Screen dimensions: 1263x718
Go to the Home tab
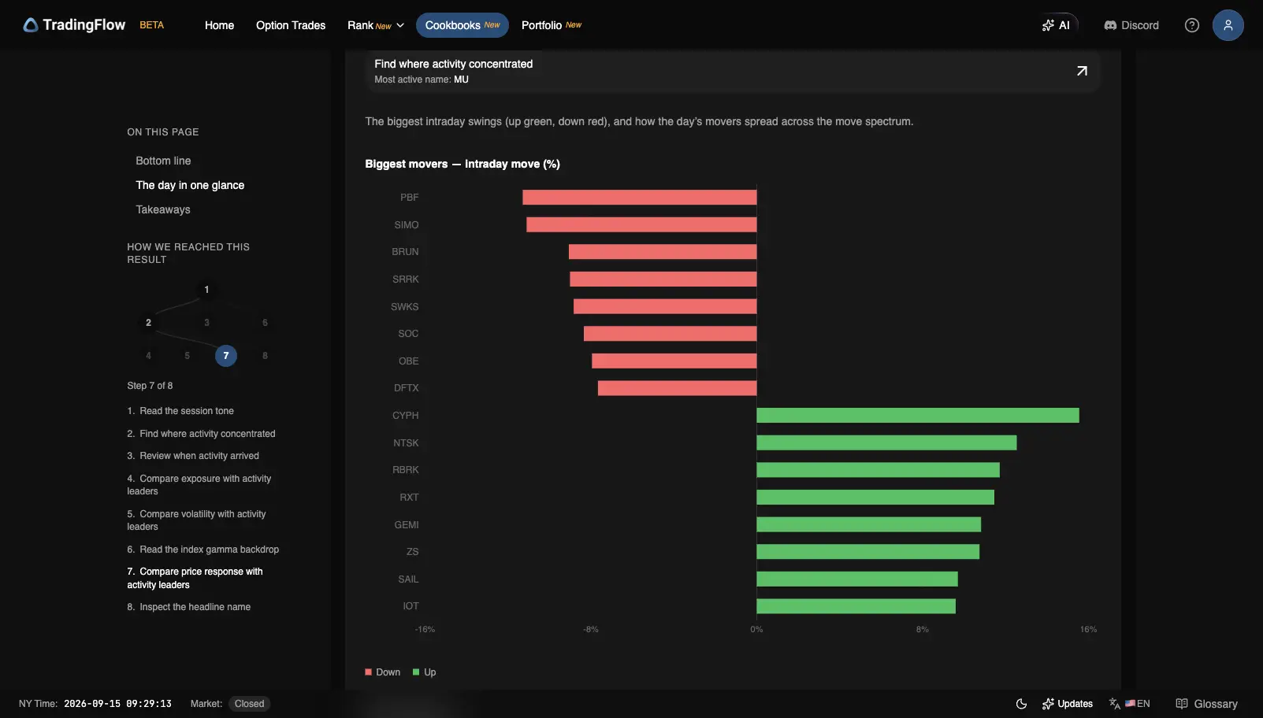[219, 25]
